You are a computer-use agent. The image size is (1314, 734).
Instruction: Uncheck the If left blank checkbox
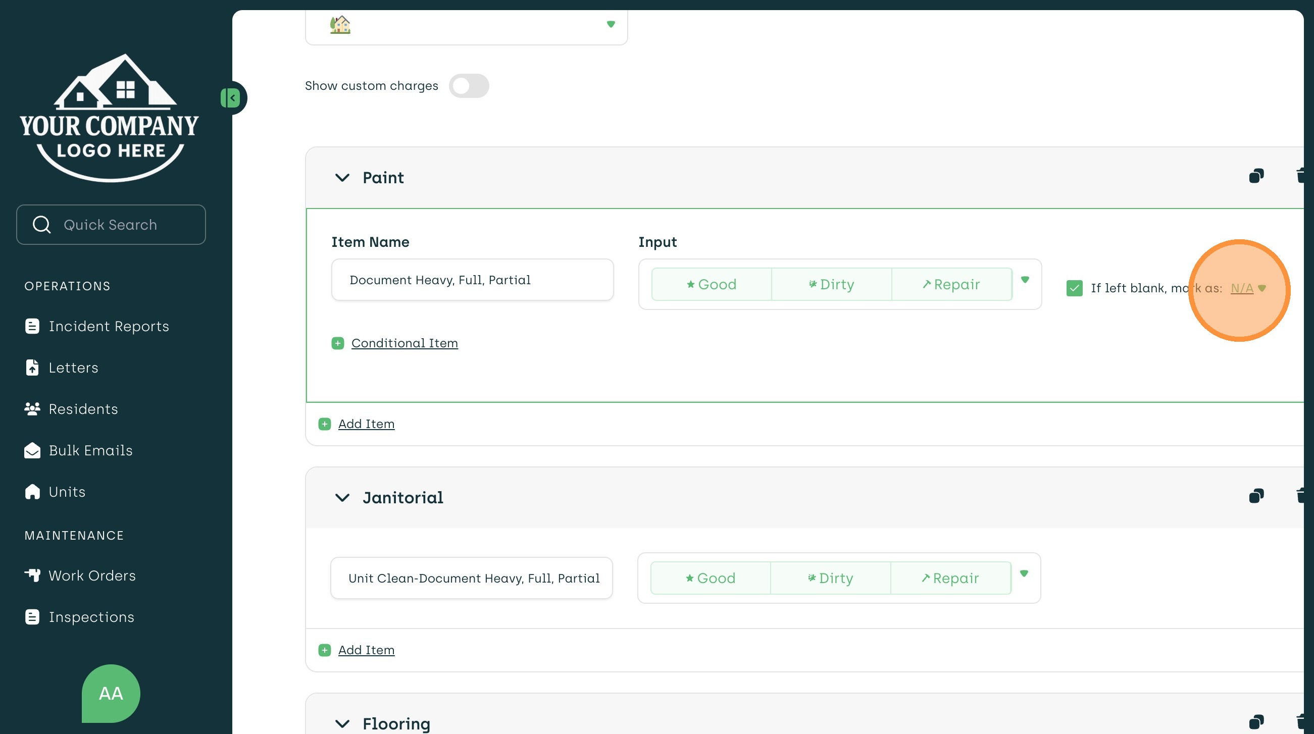1074,288
